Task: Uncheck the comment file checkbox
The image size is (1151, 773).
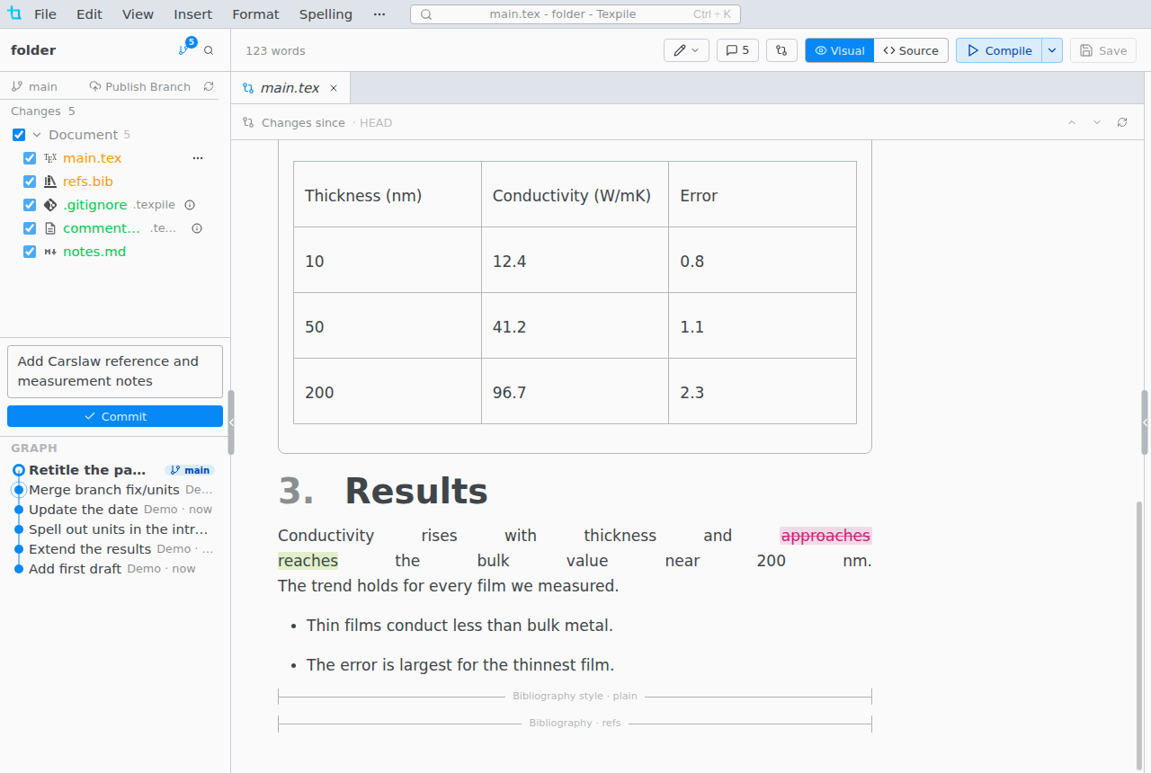Action: (x=30, y=228)
